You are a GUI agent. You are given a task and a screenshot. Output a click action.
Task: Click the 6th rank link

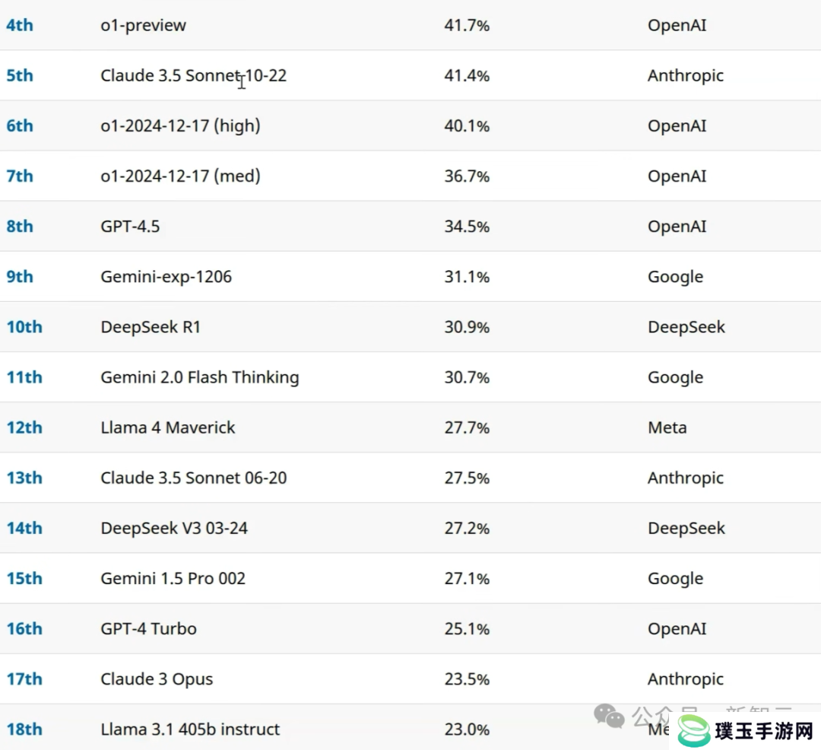coord(19,126)
